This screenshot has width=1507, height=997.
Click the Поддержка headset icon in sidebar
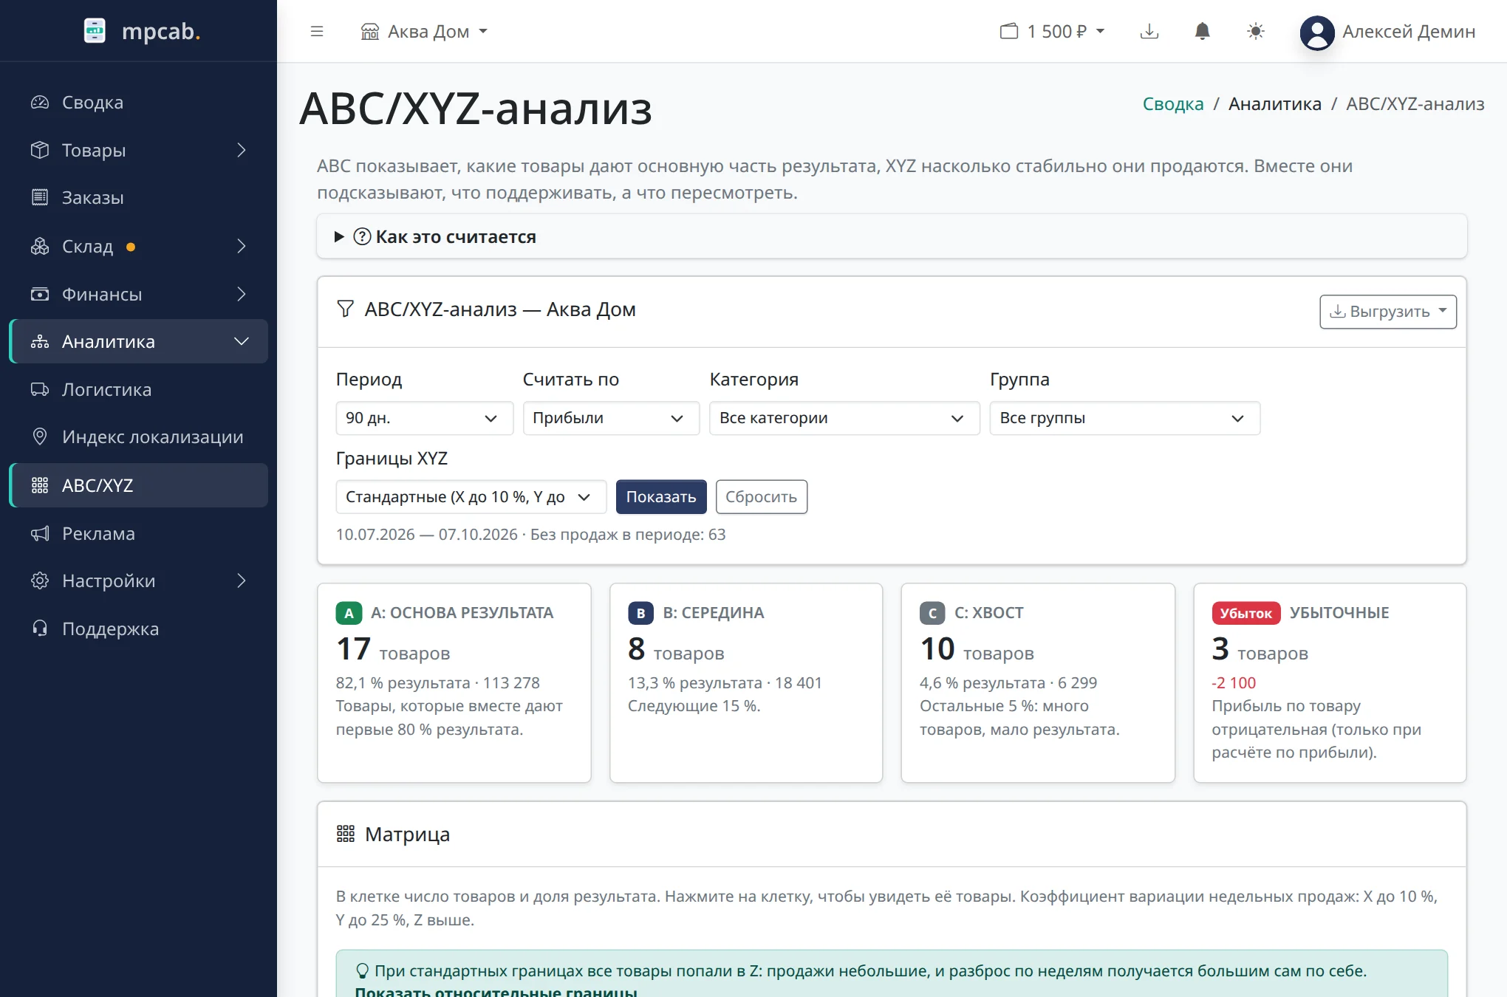[x=40, y=628]
